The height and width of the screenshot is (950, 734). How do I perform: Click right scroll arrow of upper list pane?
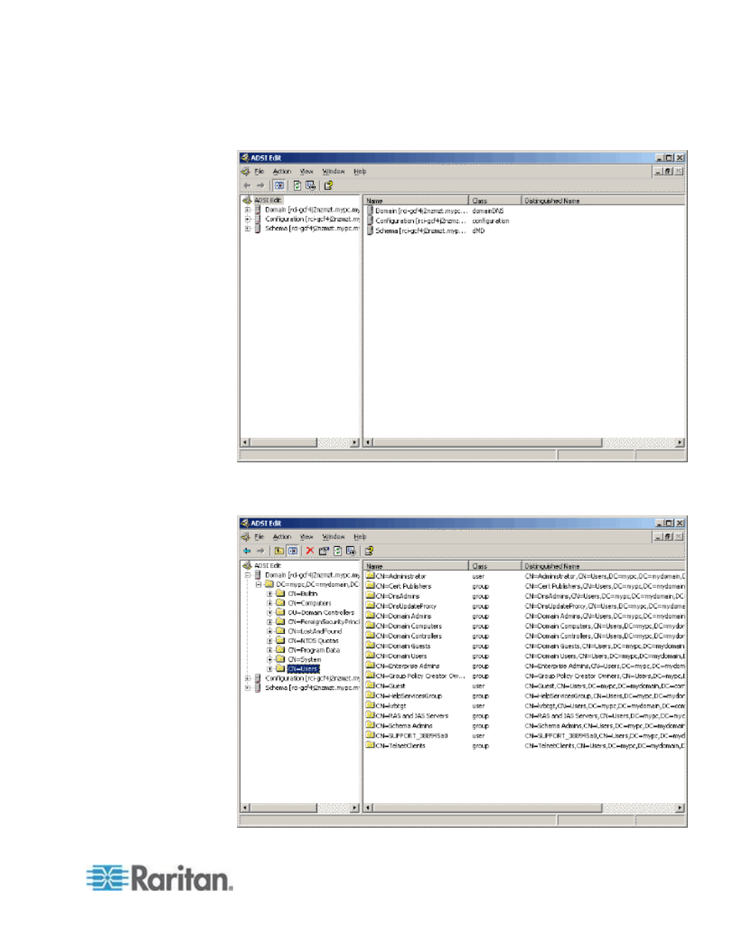pos(680,442)
